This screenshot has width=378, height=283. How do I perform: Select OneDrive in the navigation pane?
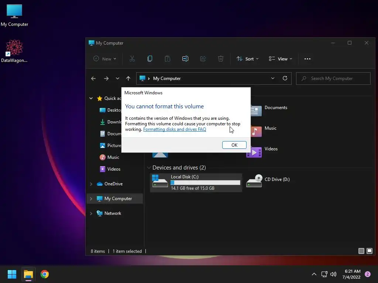point(110,184)
